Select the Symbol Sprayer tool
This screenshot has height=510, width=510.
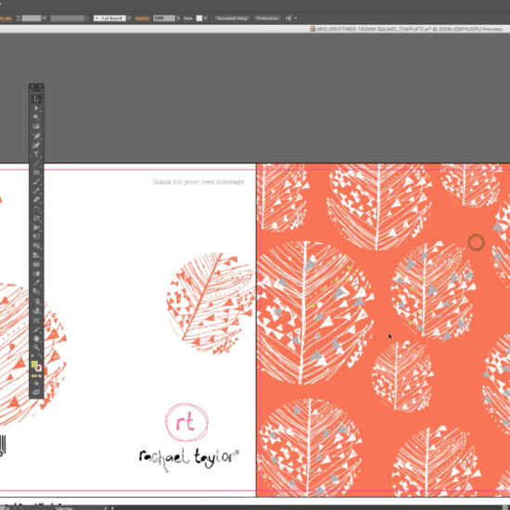click(36, 301)
